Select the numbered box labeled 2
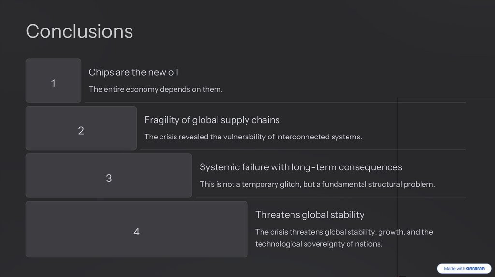This screenshot has width=495, height=277. [x=81, y=128]
